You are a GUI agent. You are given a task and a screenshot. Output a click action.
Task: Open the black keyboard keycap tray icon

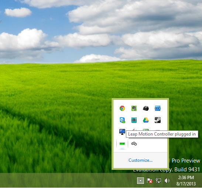[x=146, y=108]
